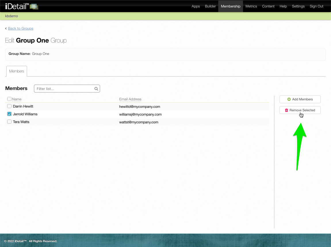Click the name Darrin Hewitt
This screenshot has width=331, height=247.
(23, 106)
